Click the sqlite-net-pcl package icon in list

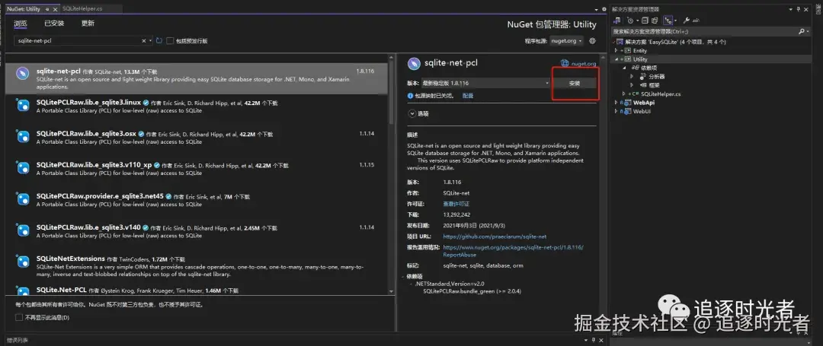(x=23, y=74)
